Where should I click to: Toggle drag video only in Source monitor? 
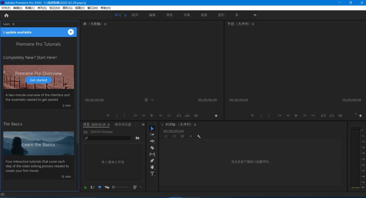[146, 100]
